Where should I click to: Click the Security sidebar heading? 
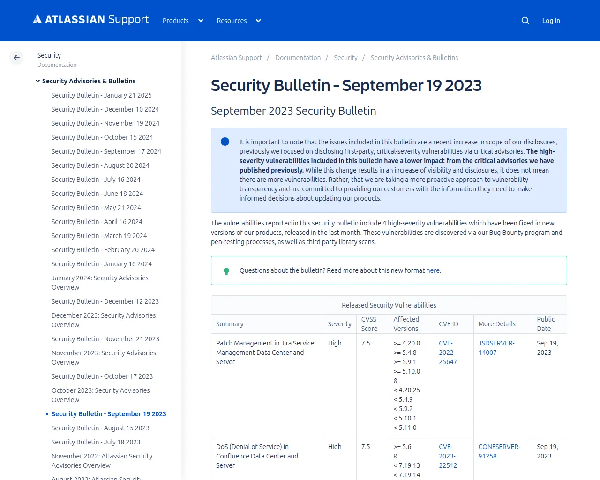pyautogui.click(x=49, y=55)
